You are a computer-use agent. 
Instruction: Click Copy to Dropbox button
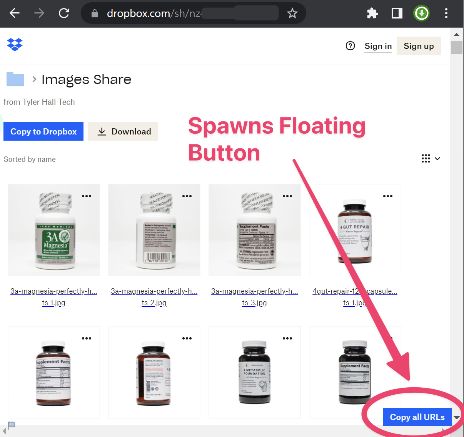click(x=43, y=131)
